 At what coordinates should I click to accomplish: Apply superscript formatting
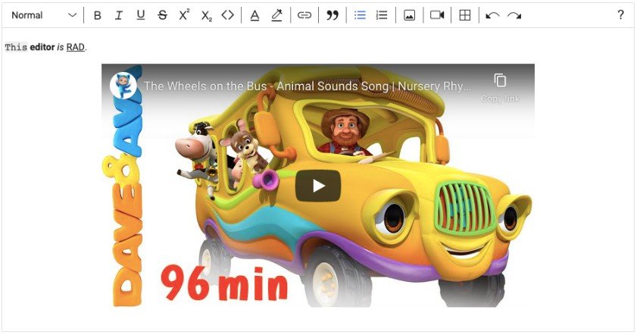184,15
